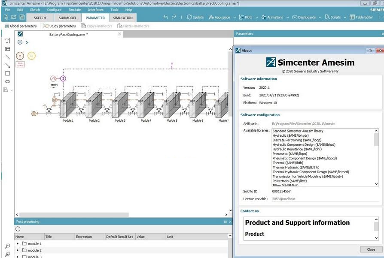The width and height of the screenshot is (384, 258).
Task: Expand the module 1 folder
Action: [x=18, y=243]
